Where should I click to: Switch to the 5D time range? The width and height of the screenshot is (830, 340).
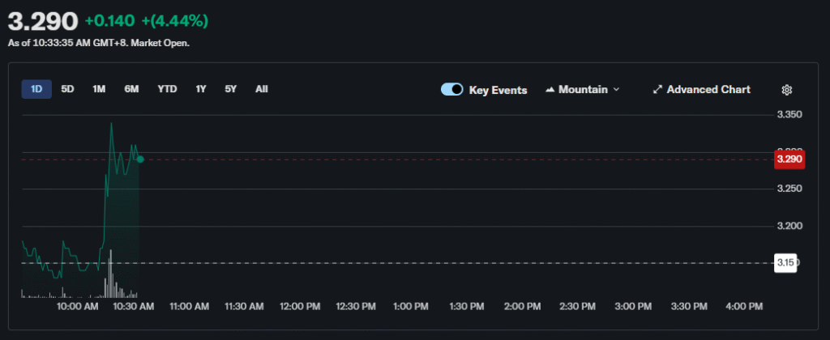coord(67,89)
